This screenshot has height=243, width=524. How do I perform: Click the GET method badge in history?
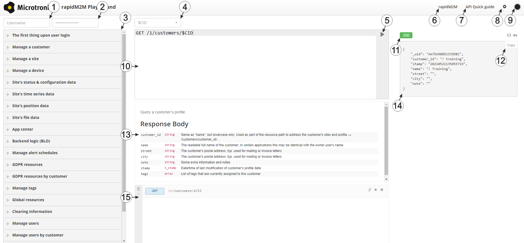point(155,191)
